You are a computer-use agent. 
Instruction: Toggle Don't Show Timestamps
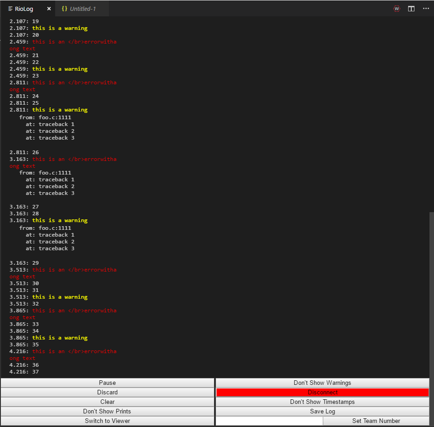[322, 402]
